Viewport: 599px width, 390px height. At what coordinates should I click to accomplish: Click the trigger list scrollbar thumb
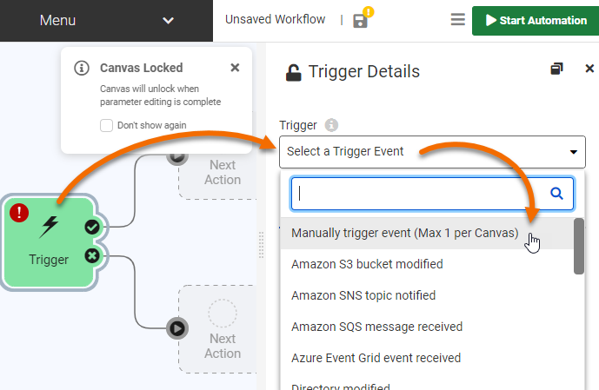579,246
